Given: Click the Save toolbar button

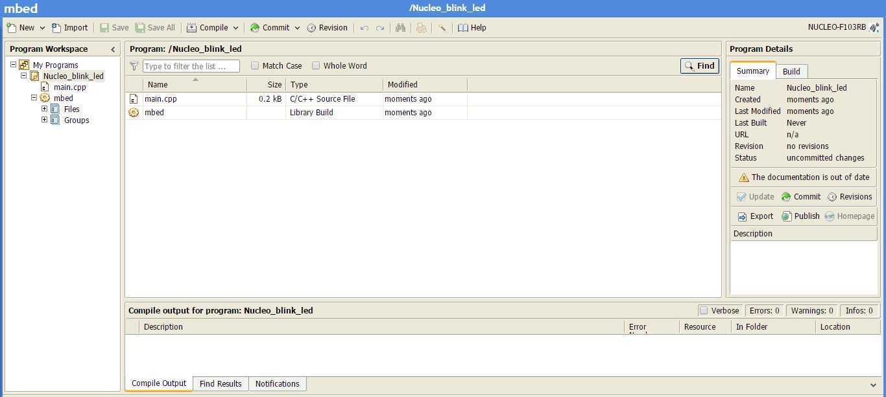Looking at the screenshot, I should click(114, 28).
